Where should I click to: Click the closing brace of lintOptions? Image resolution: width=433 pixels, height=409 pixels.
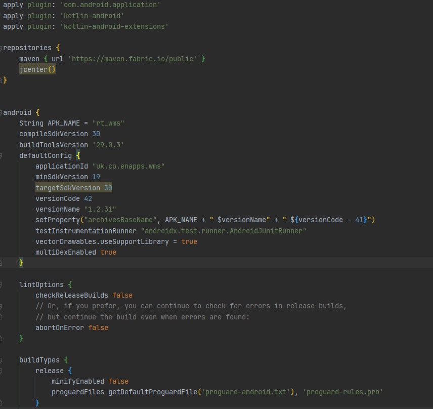21,339
